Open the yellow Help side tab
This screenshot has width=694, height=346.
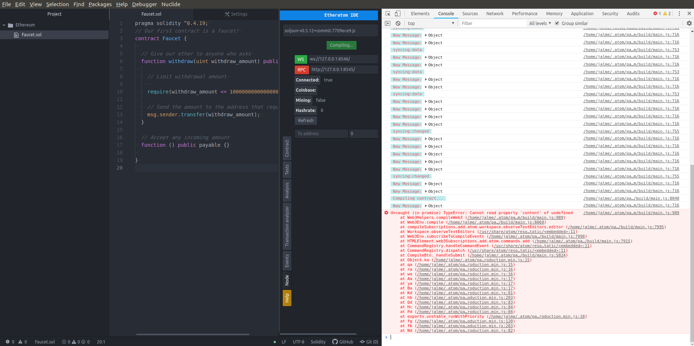287,298
